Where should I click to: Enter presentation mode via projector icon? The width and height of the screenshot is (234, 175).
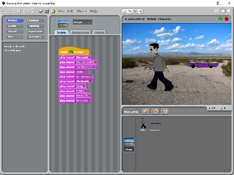pyautogui.click(x=229, y=11)
